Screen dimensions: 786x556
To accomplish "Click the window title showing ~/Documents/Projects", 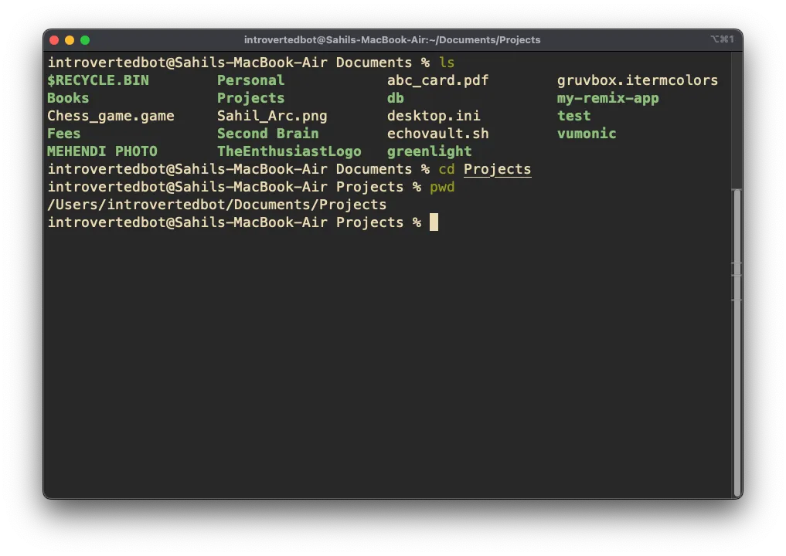I will point(392,39).
